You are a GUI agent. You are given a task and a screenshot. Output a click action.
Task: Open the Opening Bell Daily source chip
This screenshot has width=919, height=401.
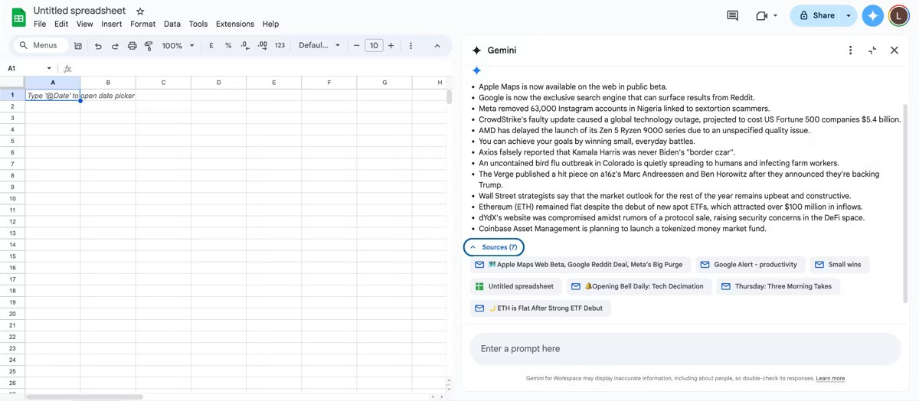(x=640, y=286)
